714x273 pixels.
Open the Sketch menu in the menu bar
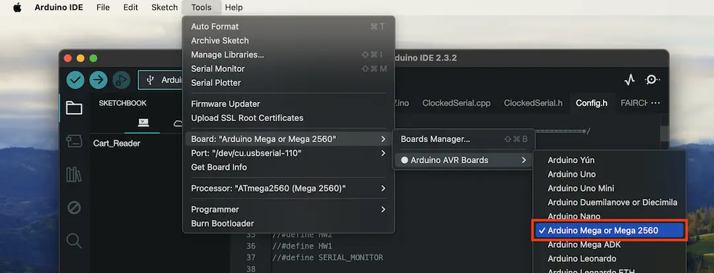(164, 7)
